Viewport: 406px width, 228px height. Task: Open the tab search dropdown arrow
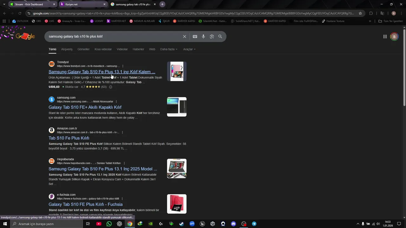pos(4,4)
